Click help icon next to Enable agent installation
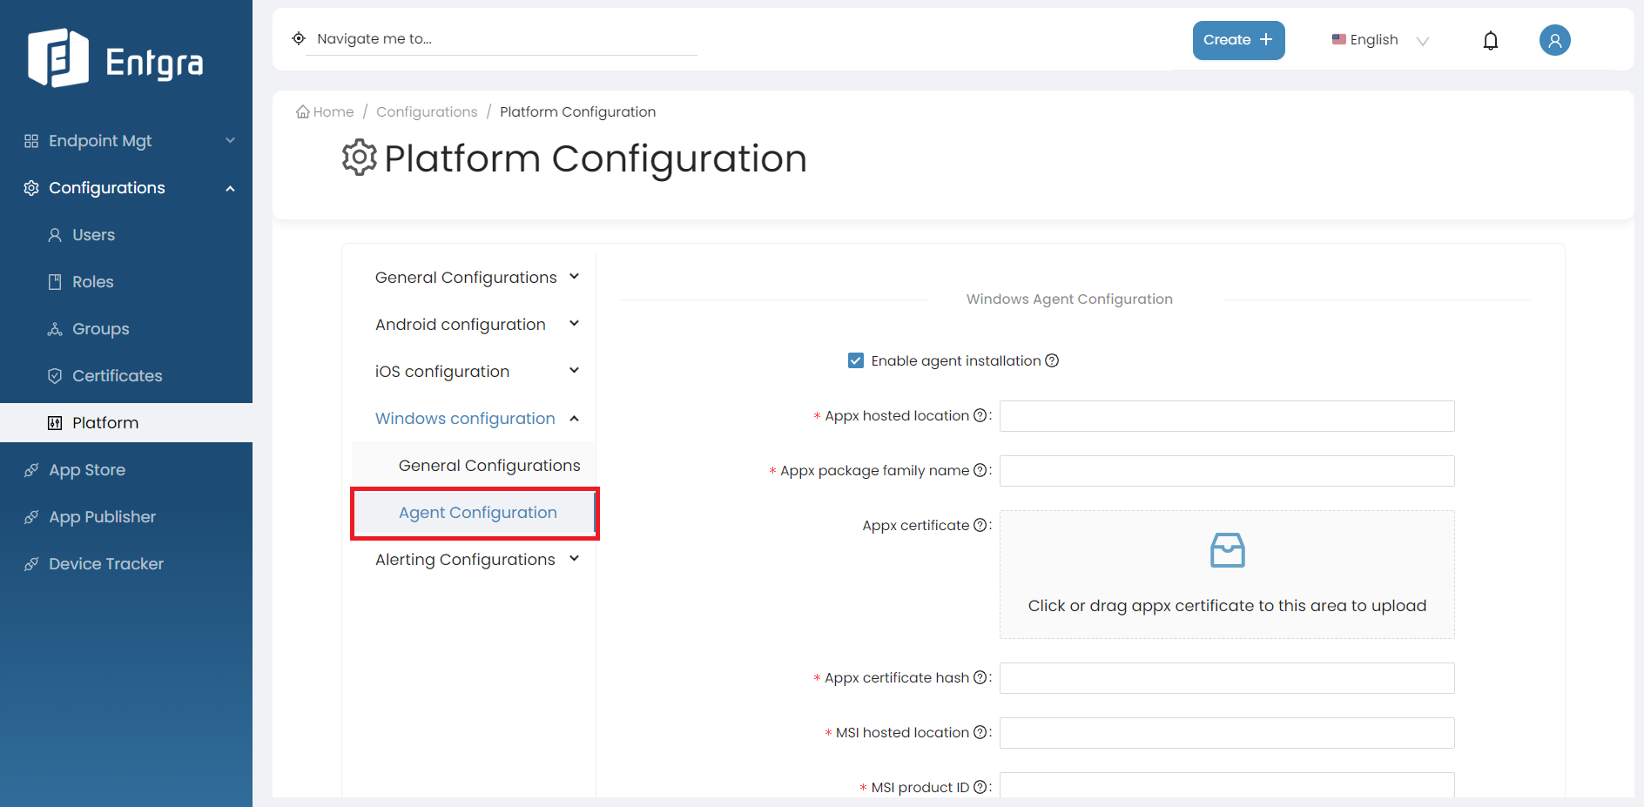The width and height of the screenshot is (1644, 807). coord(1052,360)
